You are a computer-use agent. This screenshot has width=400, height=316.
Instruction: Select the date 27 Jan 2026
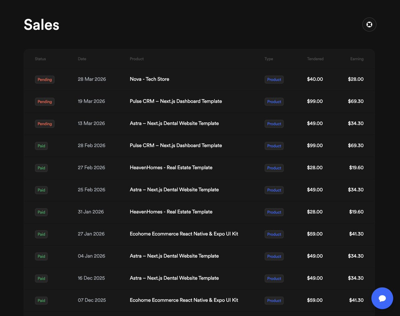point(91,234)
